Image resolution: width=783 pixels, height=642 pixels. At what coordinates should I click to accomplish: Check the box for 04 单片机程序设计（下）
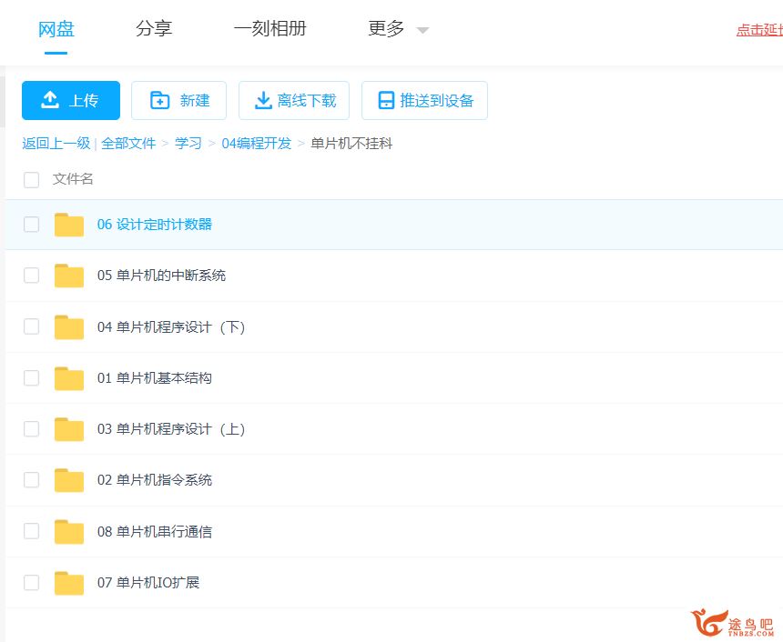(x=32, y=327)
